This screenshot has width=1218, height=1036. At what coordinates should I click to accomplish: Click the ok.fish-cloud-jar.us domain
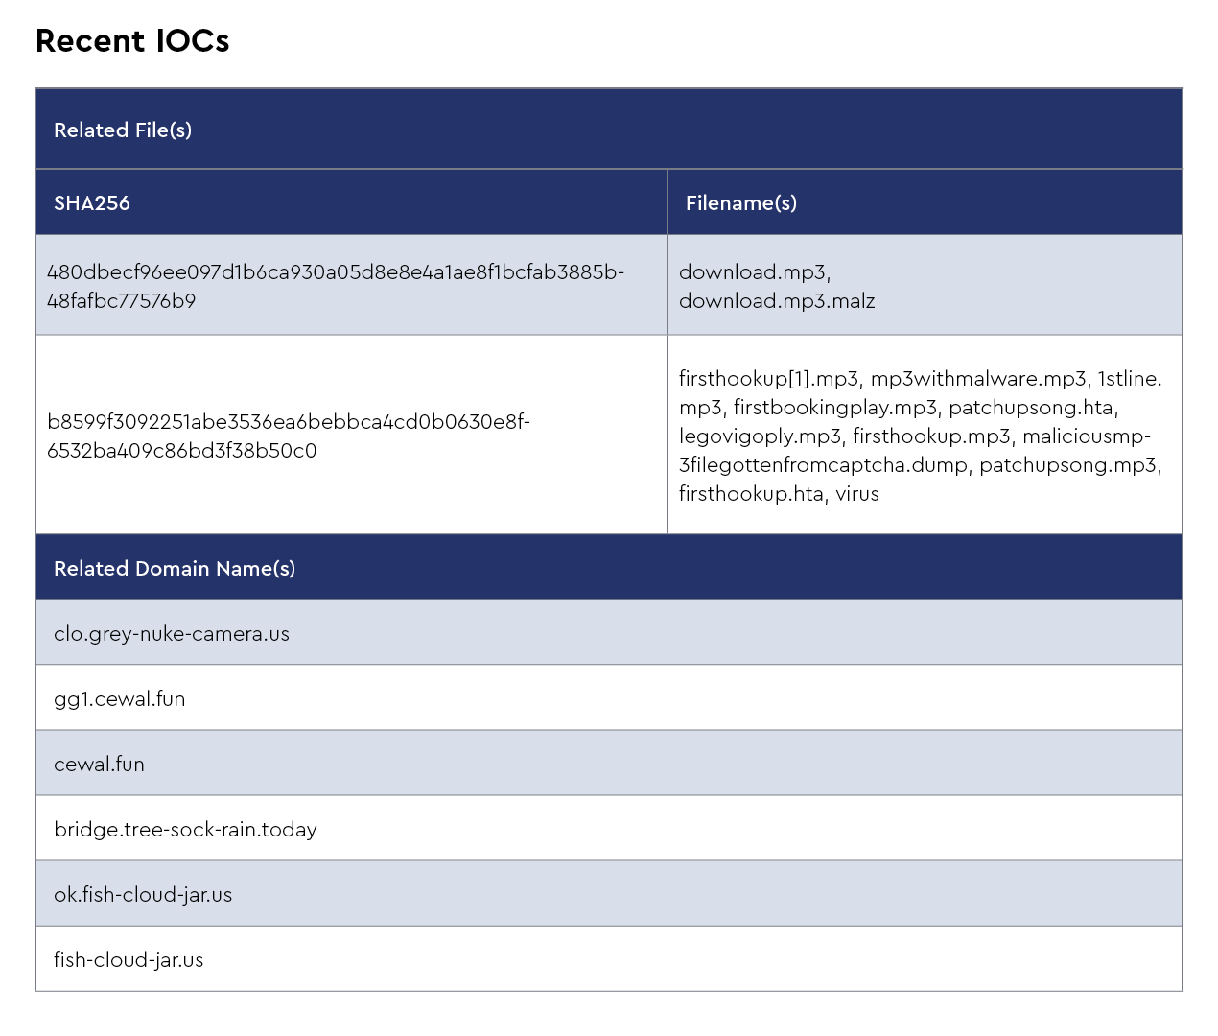coord(143,895)
